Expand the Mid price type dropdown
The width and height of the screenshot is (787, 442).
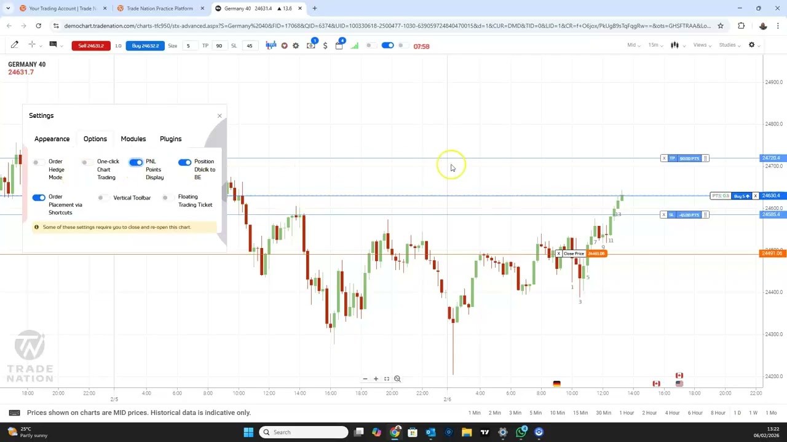[633, 45]
